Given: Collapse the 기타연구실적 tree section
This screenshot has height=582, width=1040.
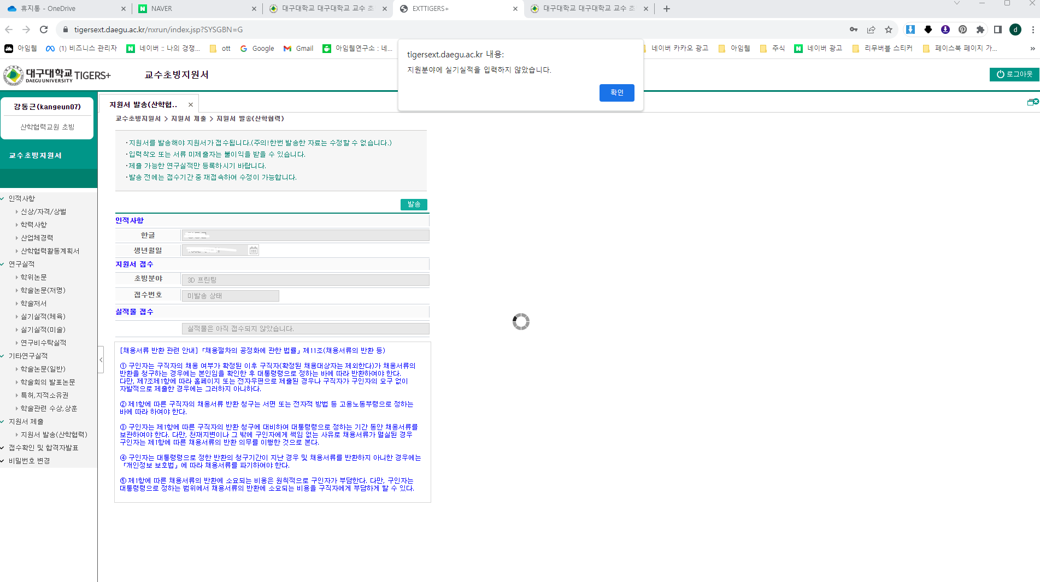Looking at the screenshot, I should point(3,356).
